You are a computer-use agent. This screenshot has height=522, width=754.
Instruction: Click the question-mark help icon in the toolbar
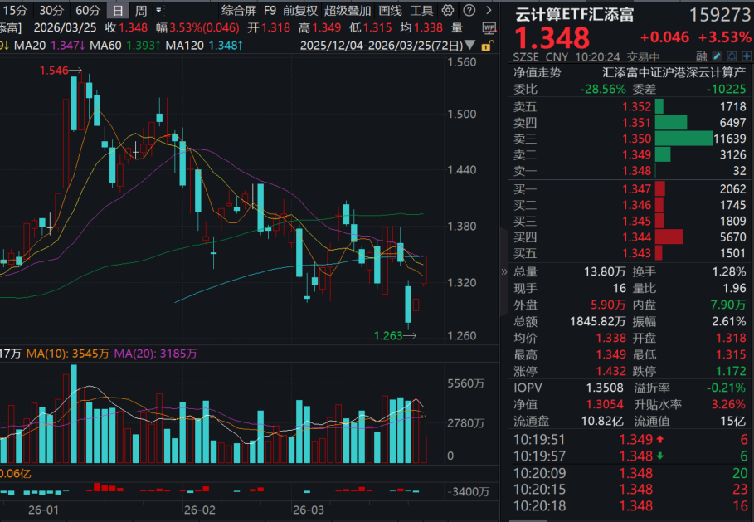coord(469,10)
